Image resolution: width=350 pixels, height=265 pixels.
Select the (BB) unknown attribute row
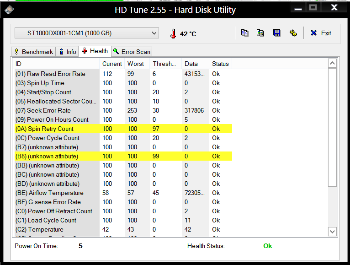coord(123,166)
